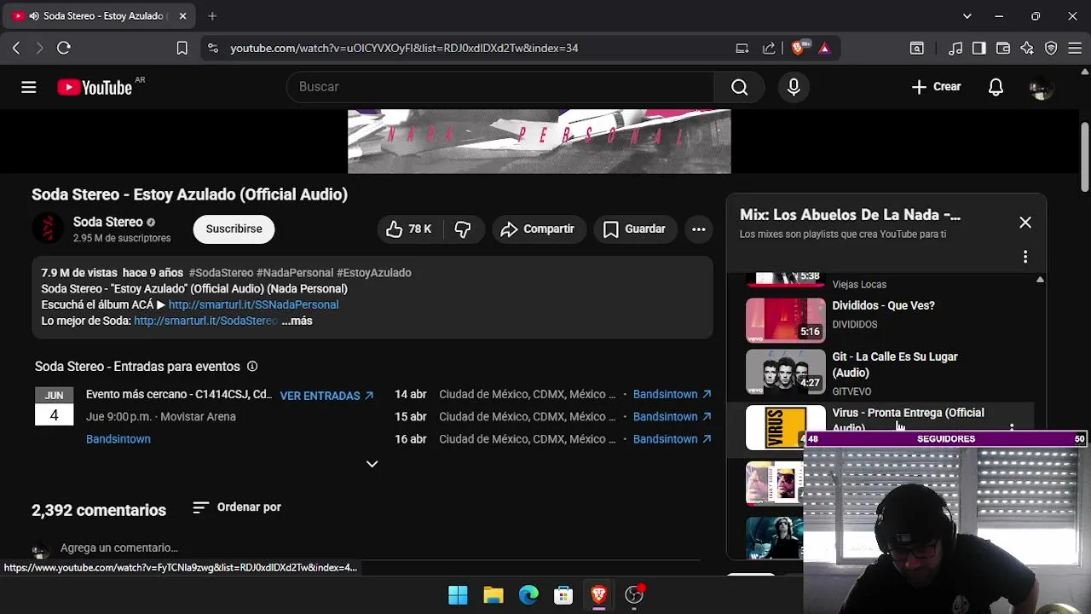Open the Mix playlist options menu
Viewport: 1091px width, 614px height.
coord(1025,257)
